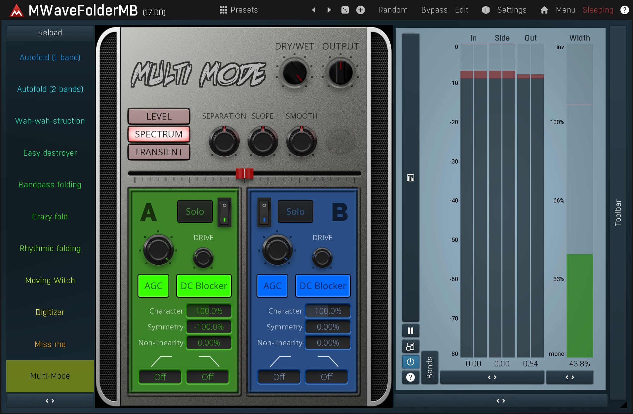Image resolution: width=633 pixels, height=414 pixels.
Task: Expand the preset list bottom arrows
Action: (50, 401)
